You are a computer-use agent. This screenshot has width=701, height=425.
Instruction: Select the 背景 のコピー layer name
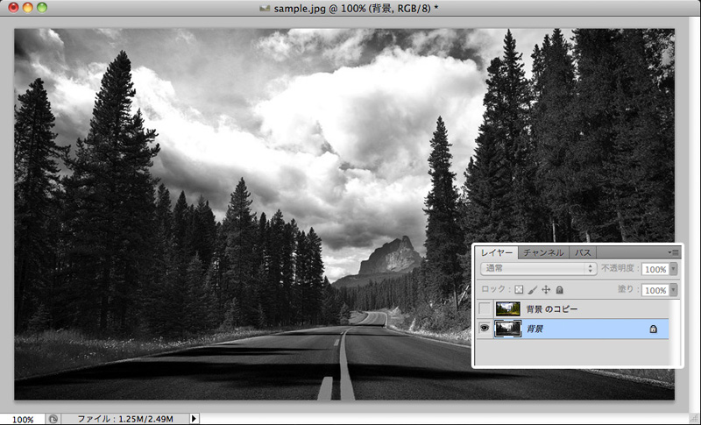(x=551, y=308)
